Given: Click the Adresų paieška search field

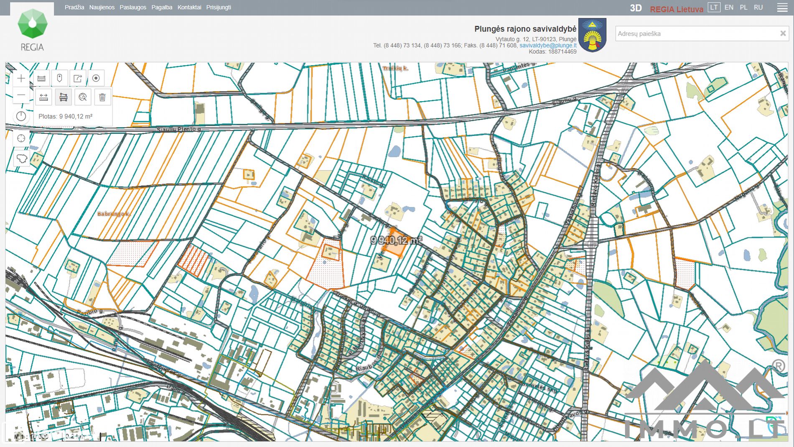Looking at the screenshot, I should coord(696,33).
